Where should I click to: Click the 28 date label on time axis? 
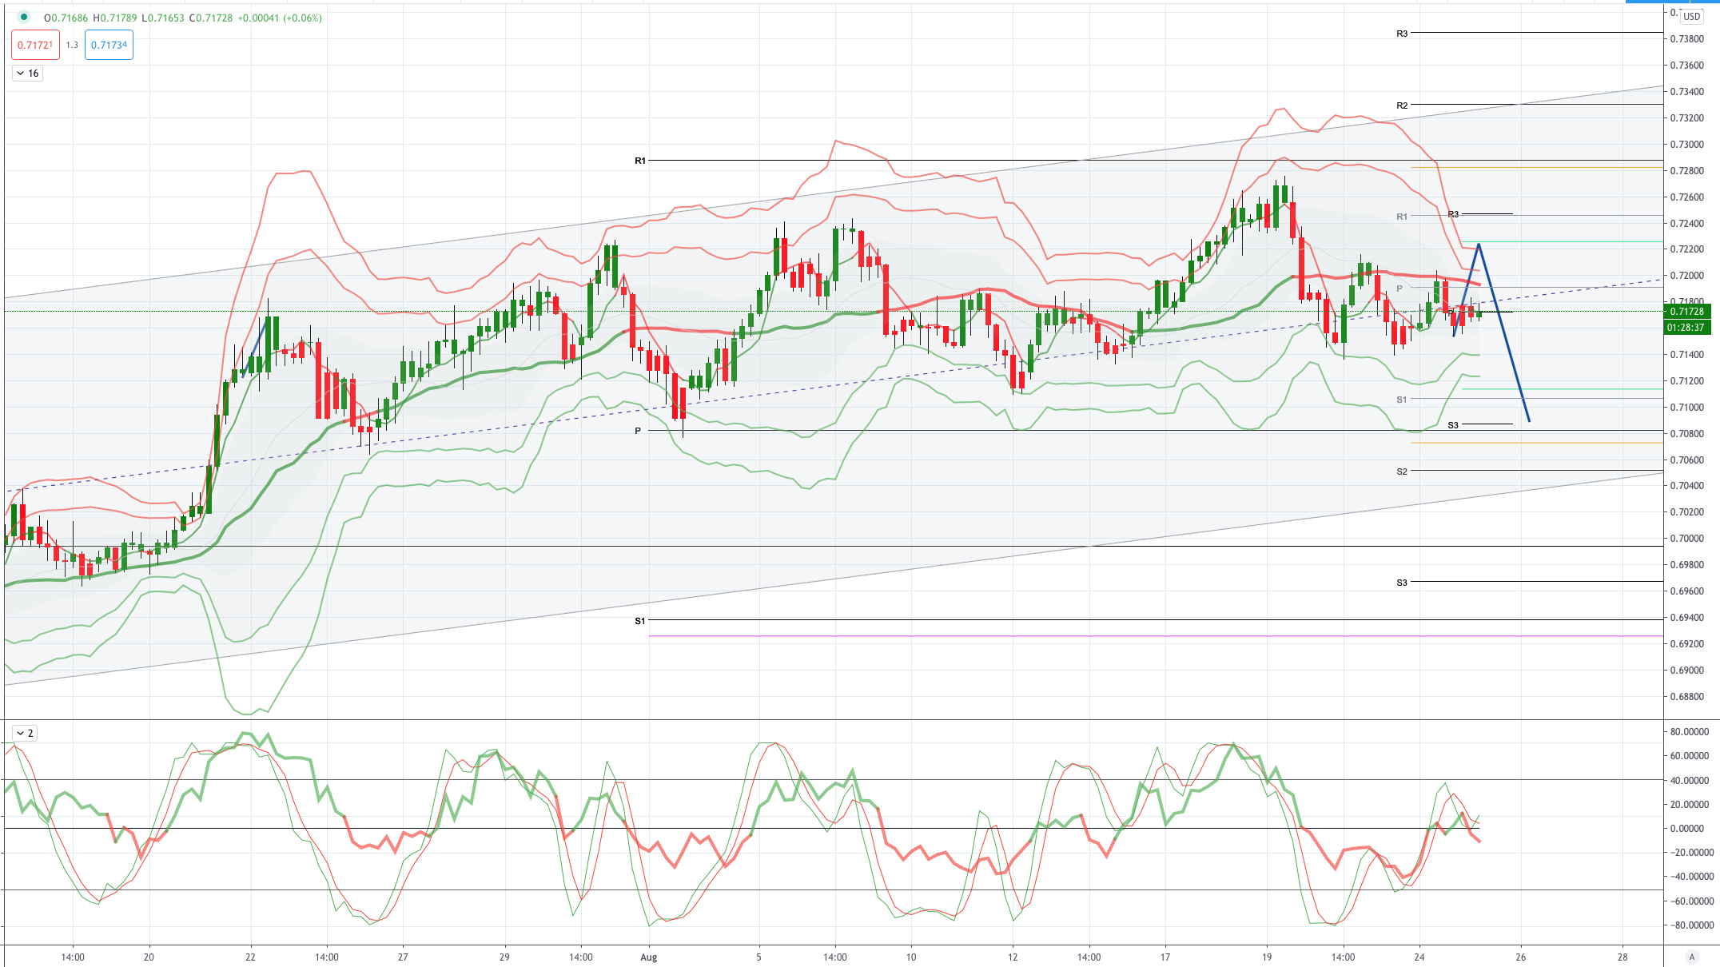[1622, 957]
